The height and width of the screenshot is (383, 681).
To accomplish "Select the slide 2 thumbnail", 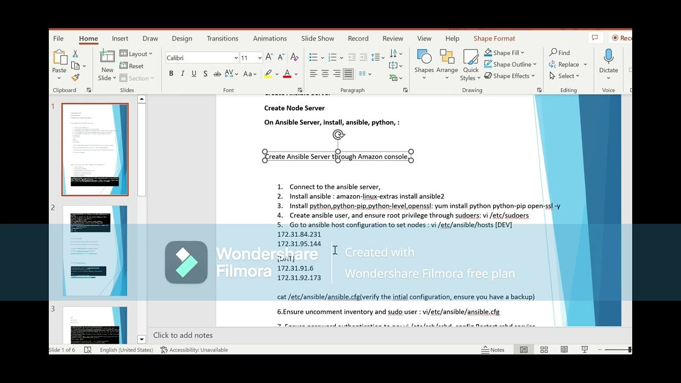I will [x=95, y=251].
